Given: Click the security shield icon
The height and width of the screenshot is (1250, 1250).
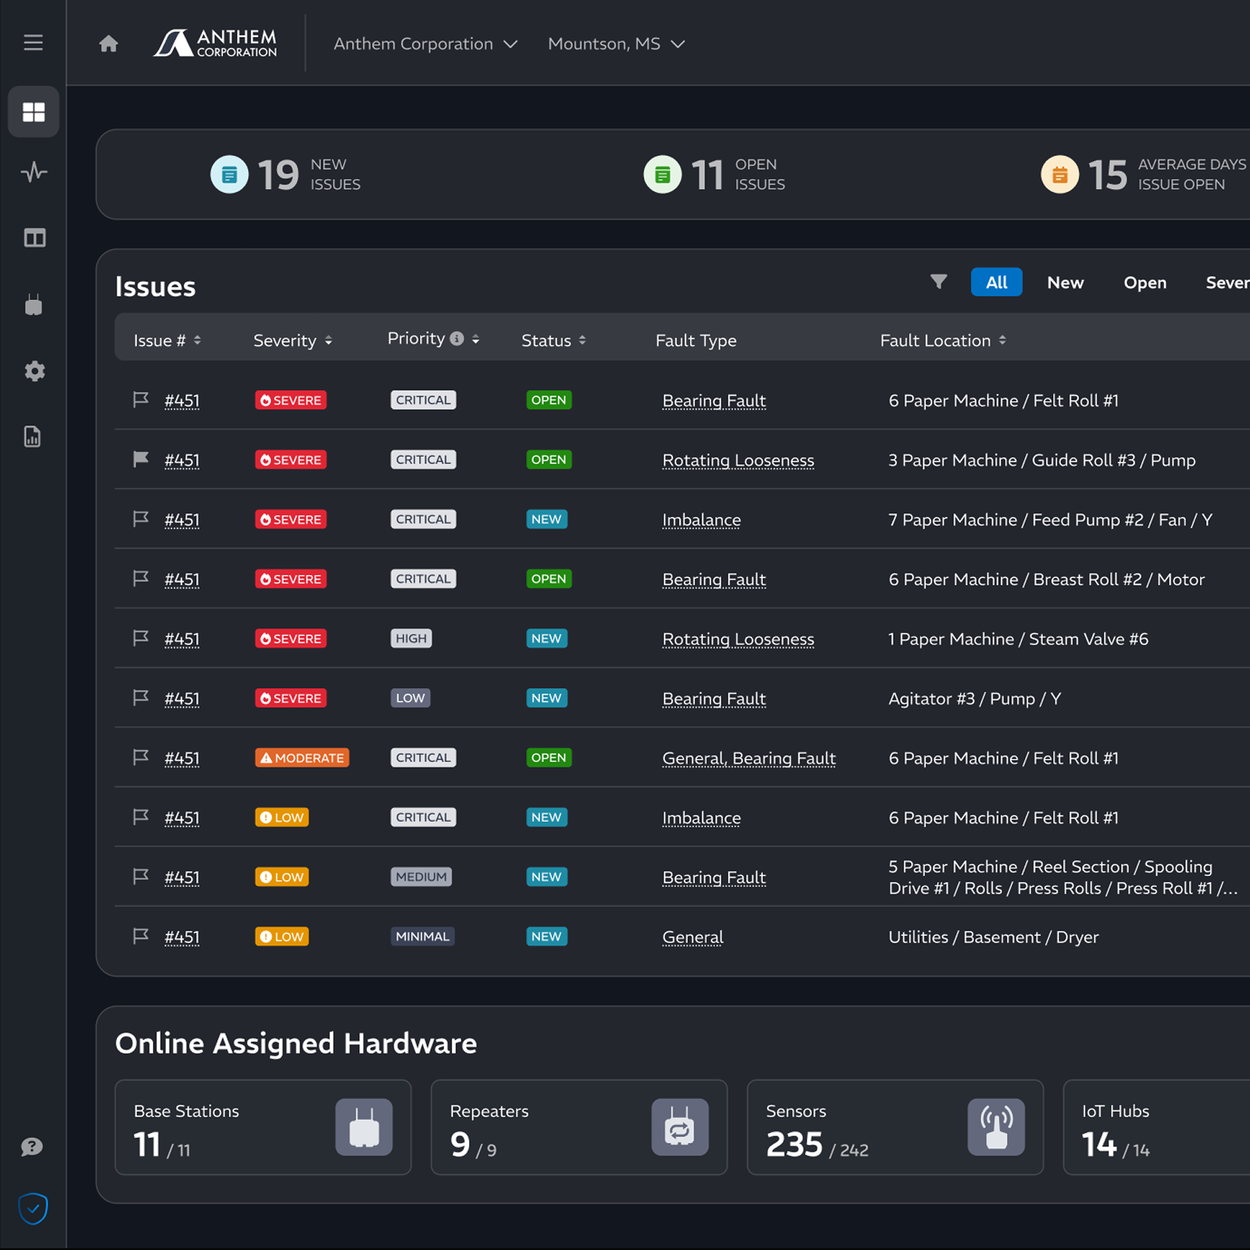Looking at the screenshot, I should pos(33,1208).
